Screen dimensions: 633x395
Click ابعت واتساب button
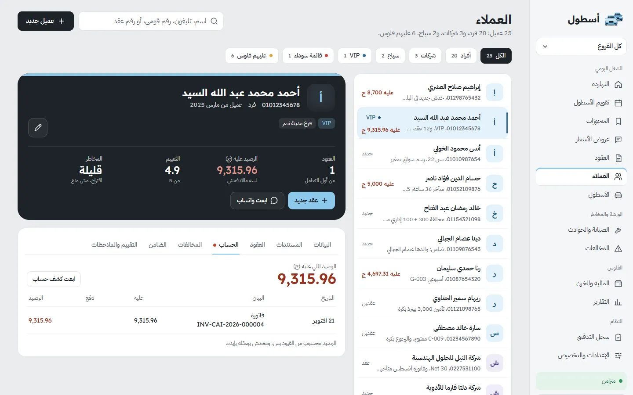257,201
